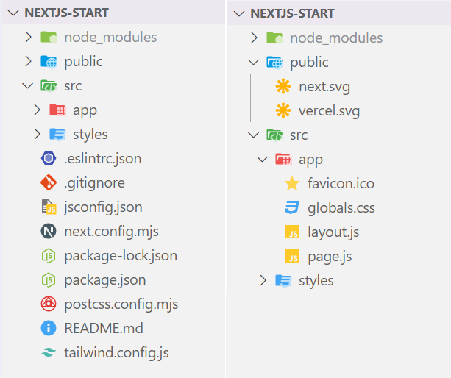Click the styles folder icon in left panel
The width and height of the screenshot is (451, 378).
coord(57,134)
